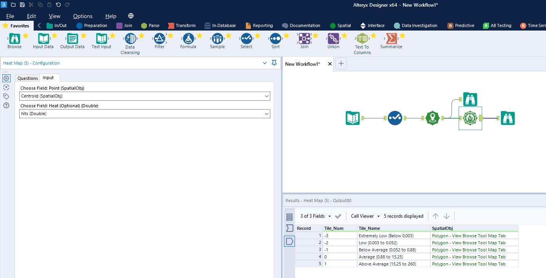
Task: Apply field selection with the checkmark in Results
Action: tap(338, 216)
